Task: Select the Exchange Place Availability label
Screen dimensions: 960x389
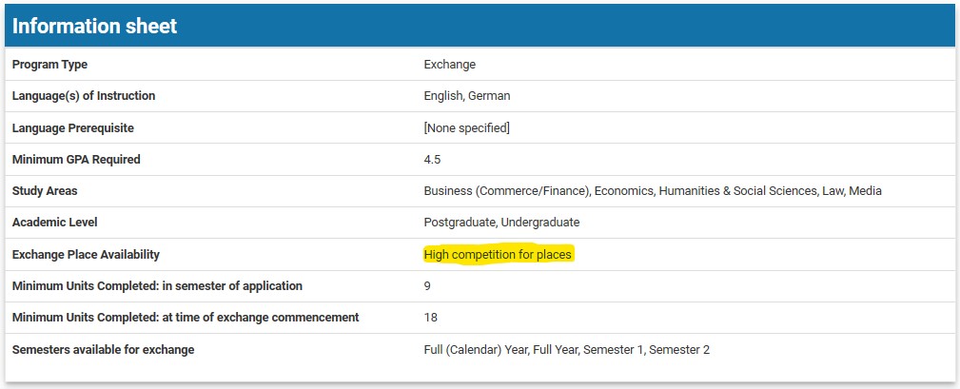Action: point(86,255)
